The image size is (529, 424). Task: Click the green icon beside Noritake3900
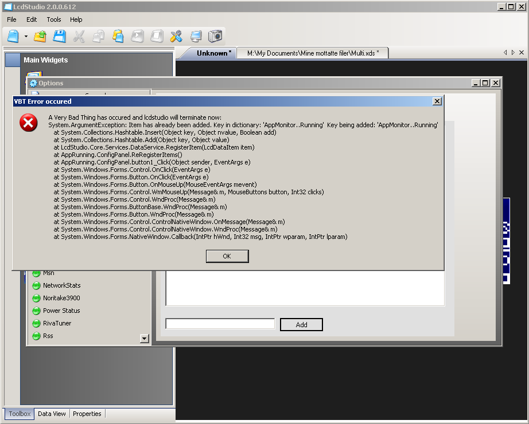pyautogui.click(x=36, y=299)
